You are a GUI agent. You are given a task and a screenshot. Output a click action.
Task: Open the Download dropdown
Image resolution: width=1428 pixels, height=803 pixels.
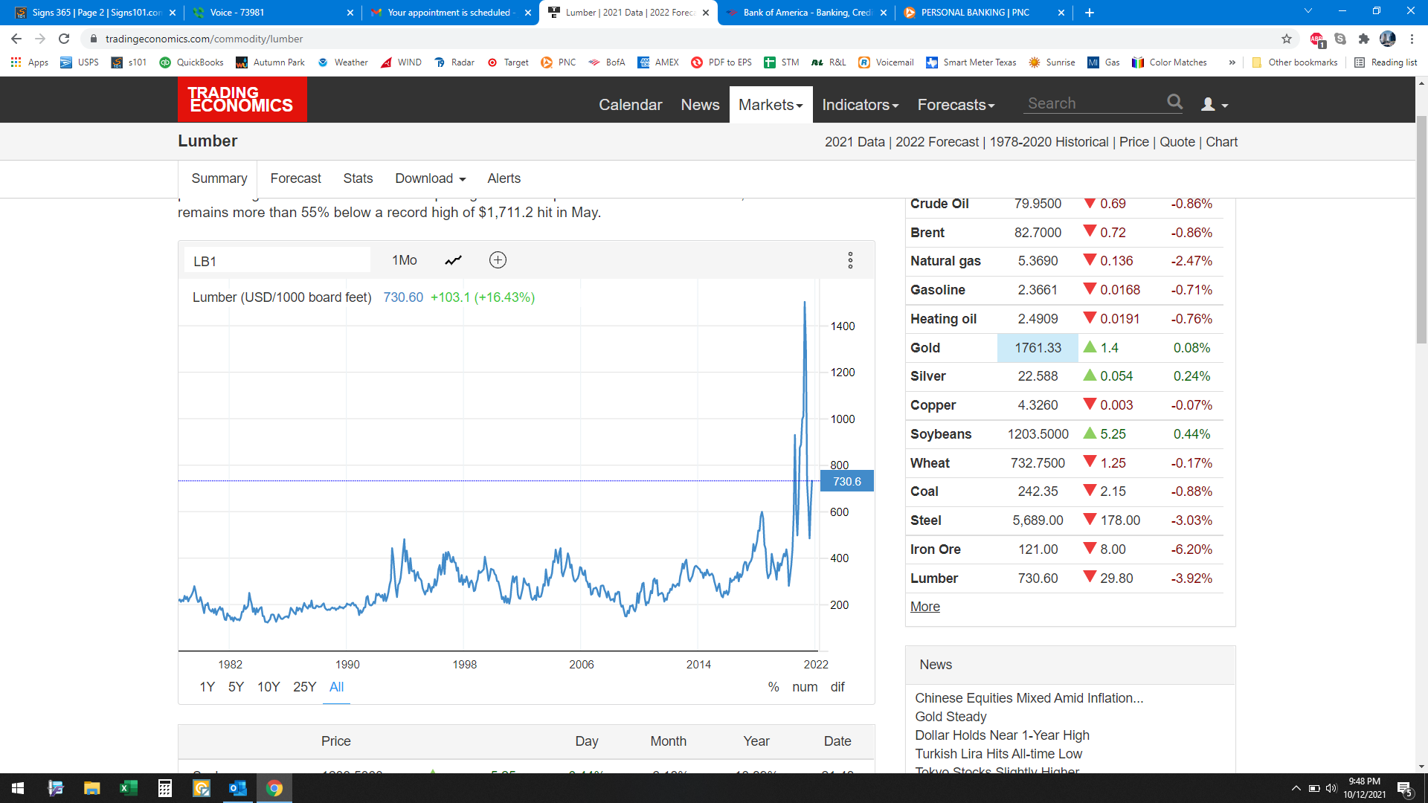(431, 178)
